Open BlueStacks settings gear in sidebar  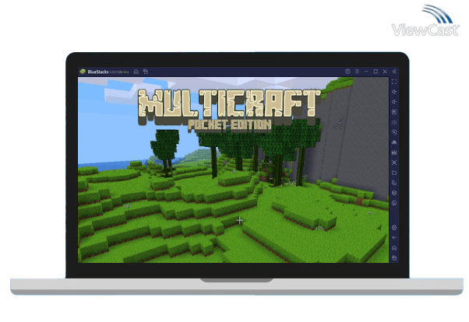(394, 228)
